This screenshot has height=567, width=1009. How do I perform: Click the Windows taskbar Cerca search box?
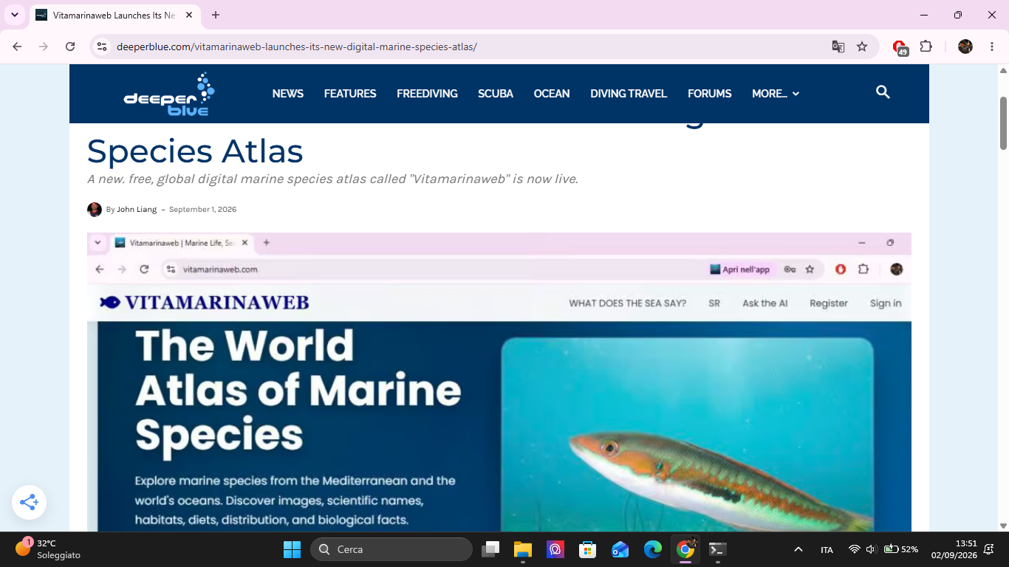(x=391, y=549)
